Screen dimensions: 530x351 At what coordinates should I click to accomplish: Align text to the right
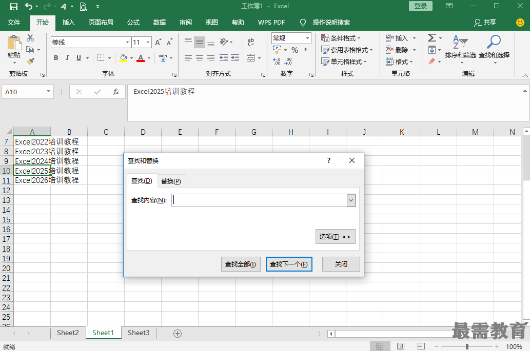point(210,58)
